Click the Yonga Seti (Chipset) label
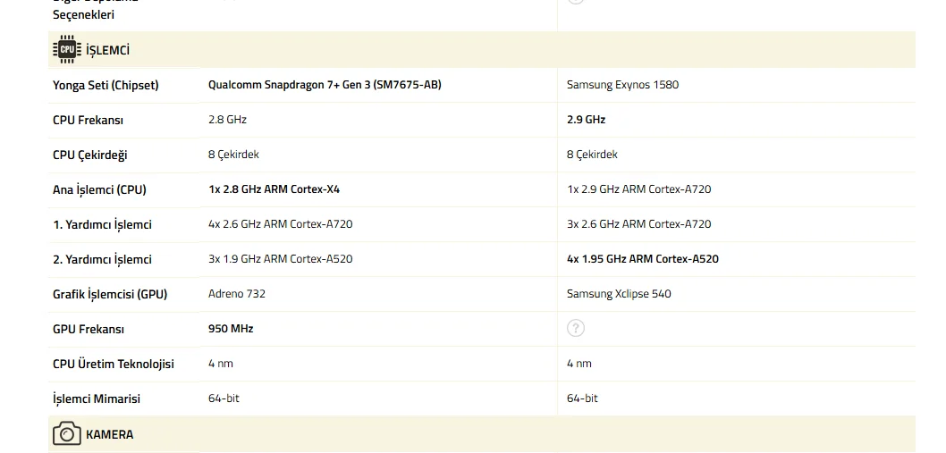This screenshot has height=453, width=946. [106, 85]
